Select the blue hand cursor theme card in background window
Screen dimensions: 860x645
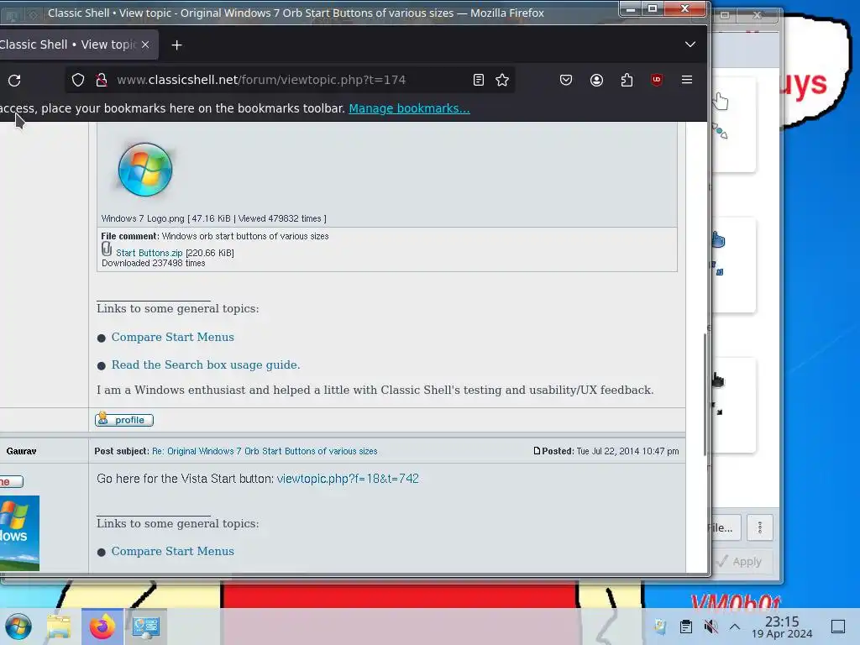point(732,265)
